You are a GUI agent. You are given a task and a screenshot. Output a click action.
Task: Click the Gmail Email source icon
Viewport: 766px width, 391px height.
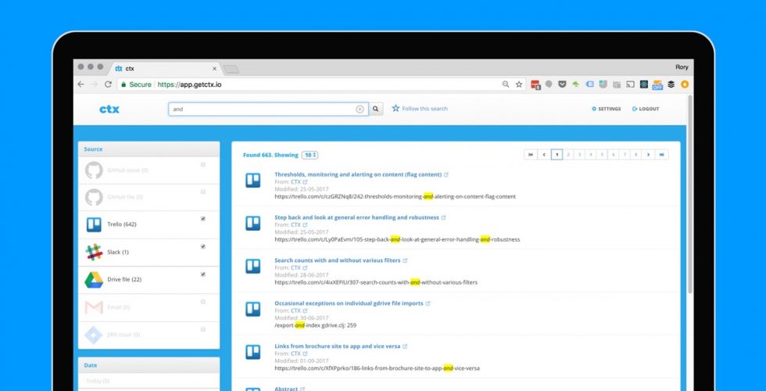pos(94,307)
